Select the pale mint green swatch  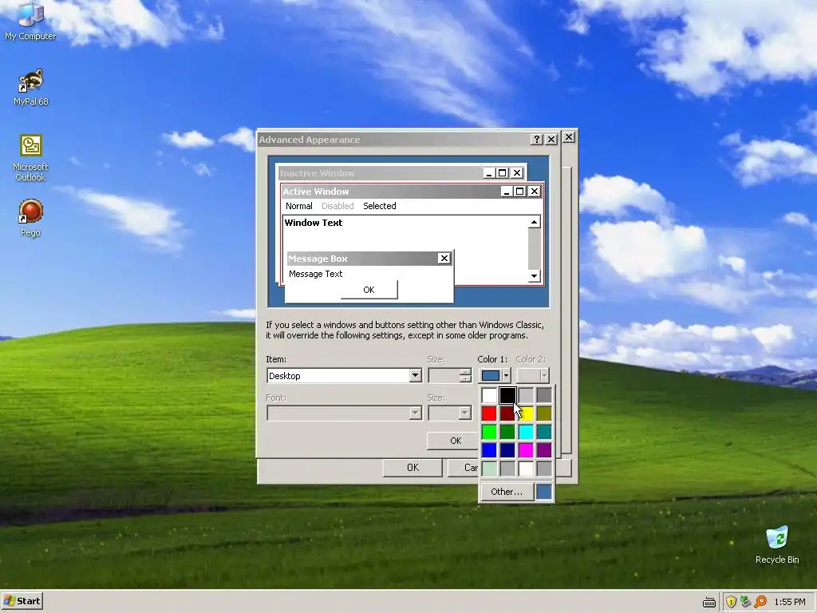tap(489, 468)
